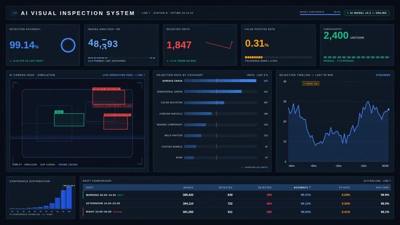Screen dimensions: 400x225
Task: Click the Dimensional Error category bar
Action: 213,91
